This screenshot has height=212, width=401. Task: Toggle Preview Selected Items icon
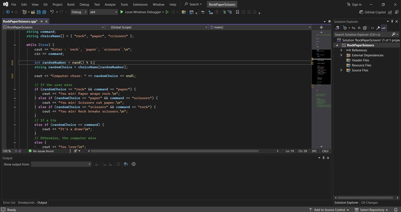coord(384,28)
